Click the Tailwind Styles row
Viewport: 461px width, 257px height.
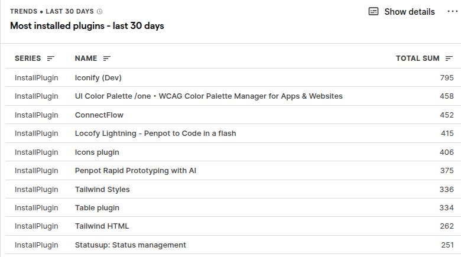[x=102, y=190]
